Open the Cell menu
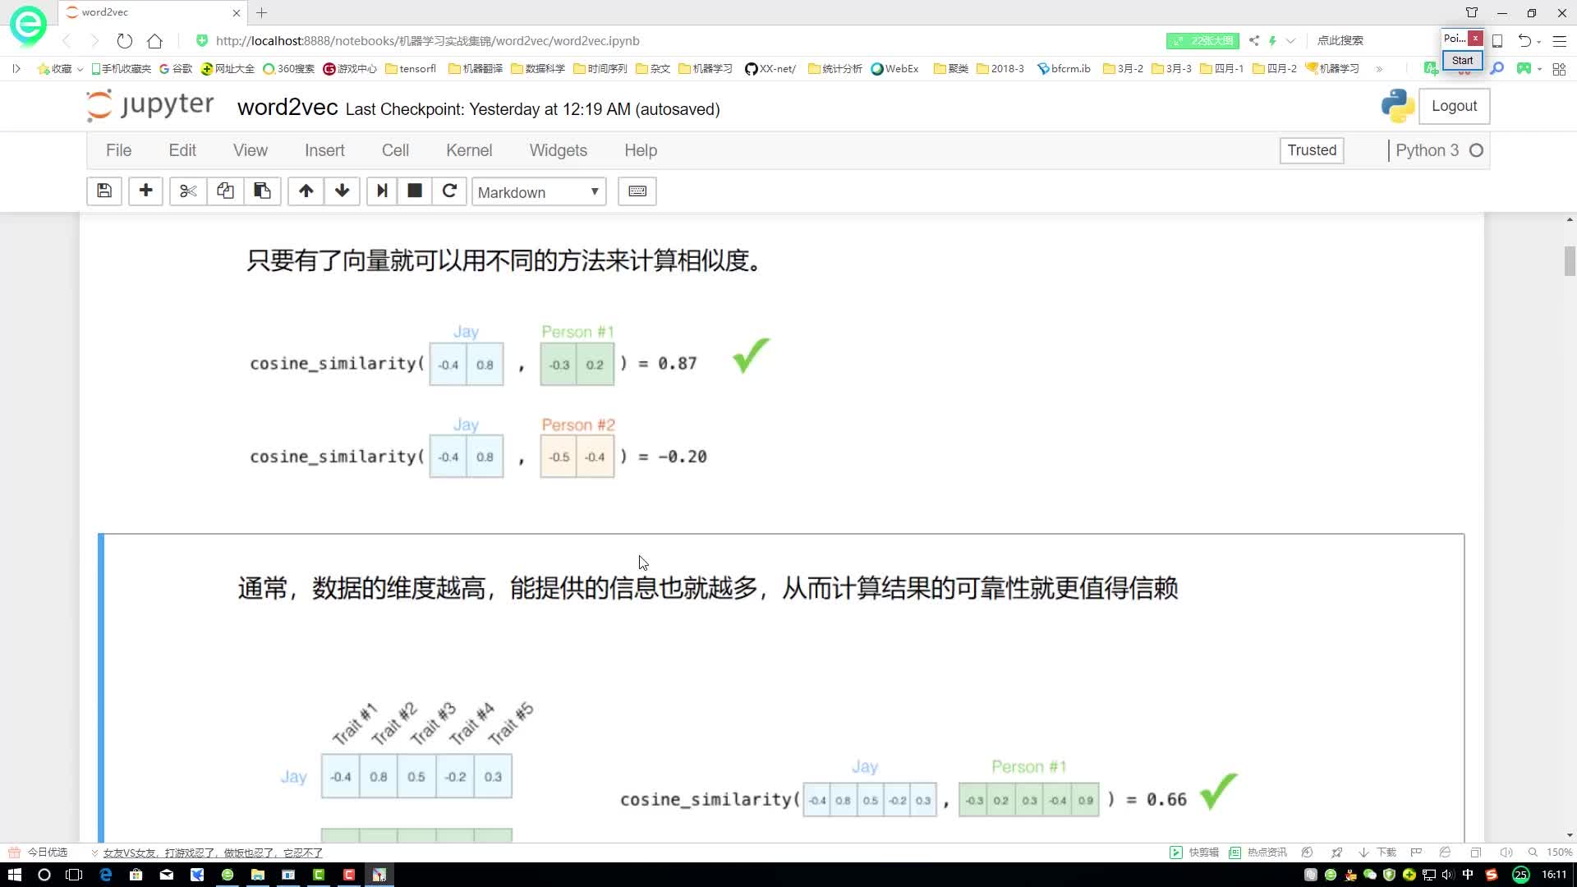Image resolution: width=1577 pixels, height=887 pixels. pos(395,150)
